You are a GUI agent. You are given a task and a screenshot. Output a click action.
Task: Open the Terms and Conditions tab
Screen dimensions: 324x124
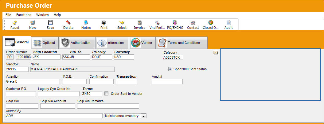tap(182, 43)
